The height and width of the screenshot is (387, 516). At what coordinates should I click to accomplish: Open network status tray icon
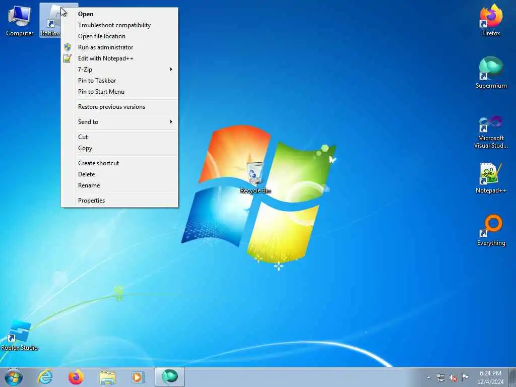pyautogui.click(x=440, y=377)
